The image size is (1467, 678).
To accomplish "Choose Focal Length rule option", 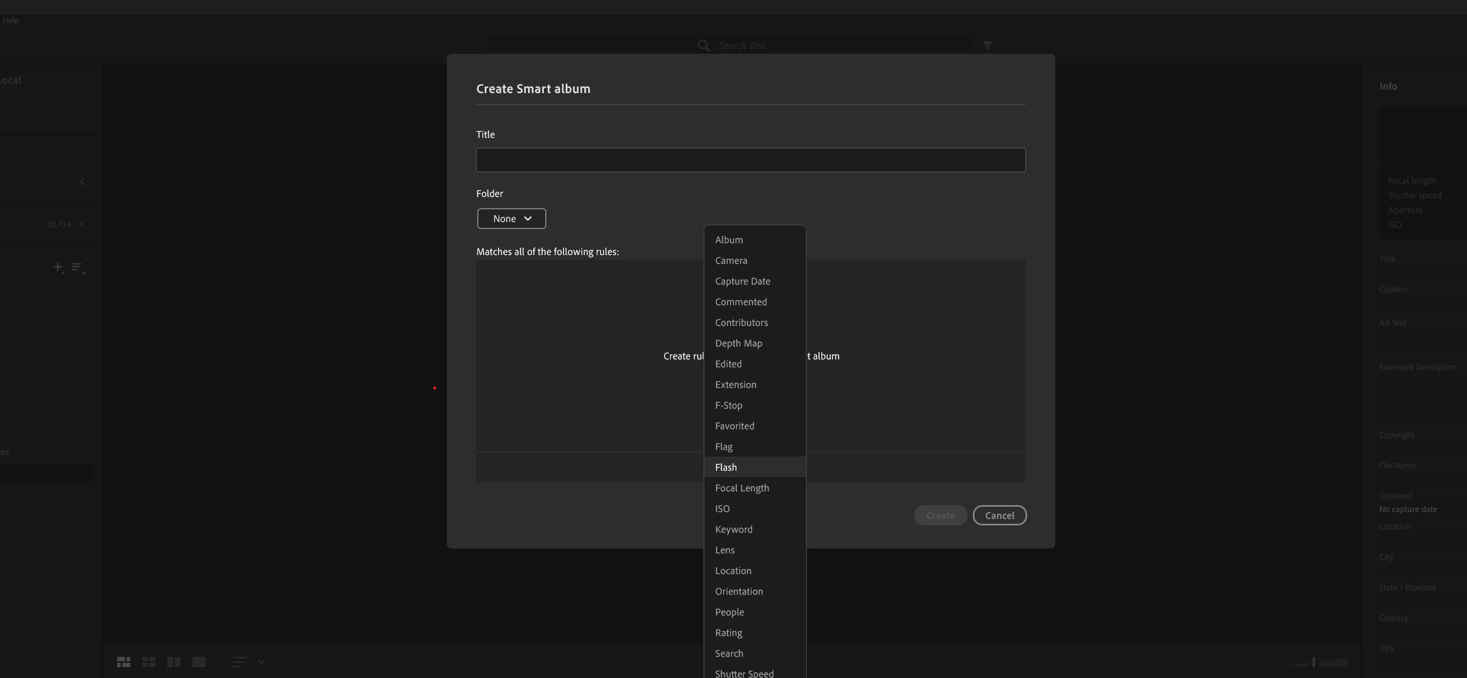I will 742,488.
